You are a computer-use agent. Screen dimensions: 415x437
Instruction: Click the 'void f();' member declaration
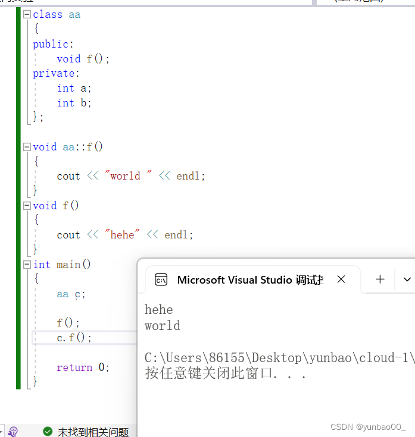[83, 59]
